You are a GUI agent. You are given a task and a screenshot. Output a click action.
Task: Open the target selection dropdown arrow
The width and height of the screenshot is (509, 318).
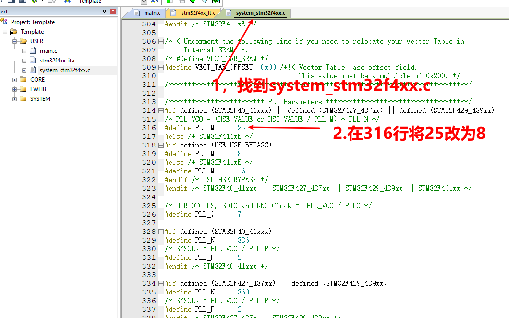coord(144,2)
